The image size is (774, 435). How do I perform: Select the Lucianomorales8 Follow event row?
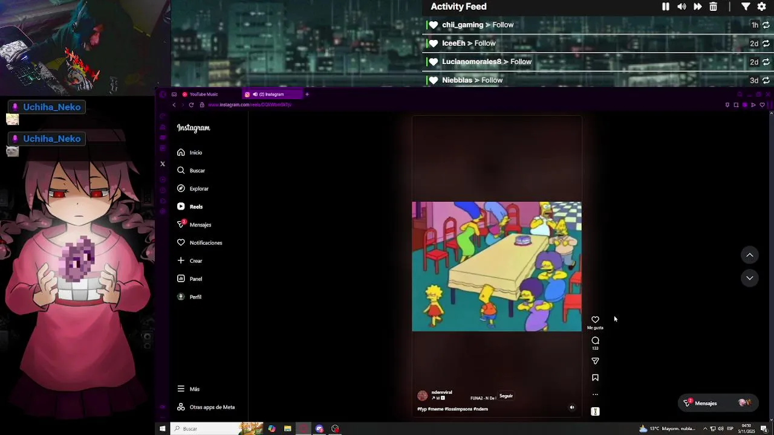pos(597,62)
